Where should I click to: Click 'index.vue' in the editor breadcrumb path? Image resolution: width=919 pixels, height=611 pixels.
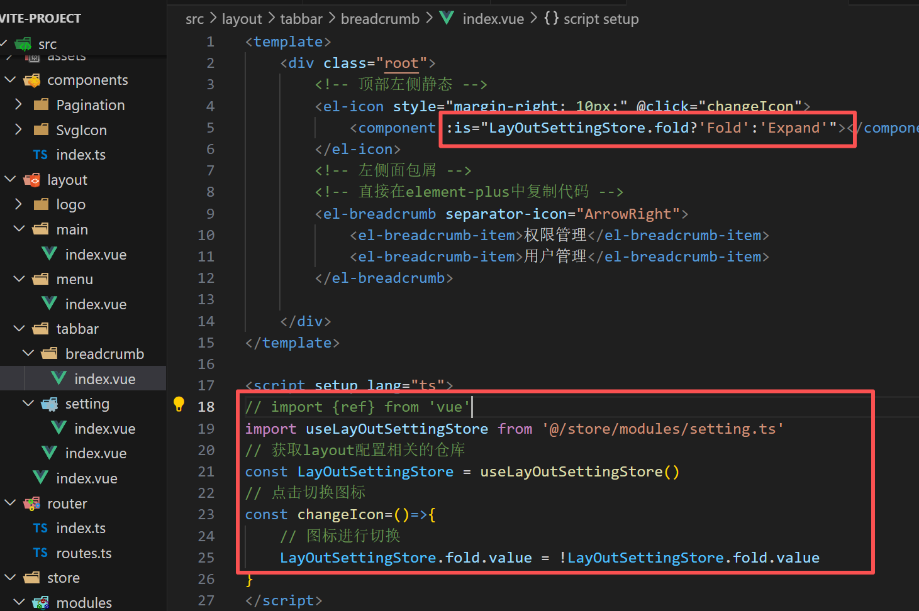click(x=493, y=19)
